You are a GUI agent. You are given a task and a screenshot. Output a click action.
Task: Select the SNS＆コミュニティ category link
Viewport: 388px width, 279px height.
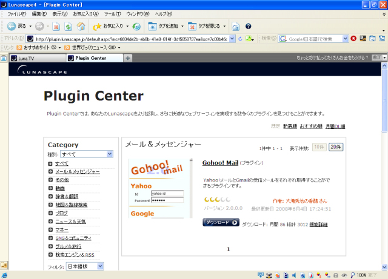[73, 238]
